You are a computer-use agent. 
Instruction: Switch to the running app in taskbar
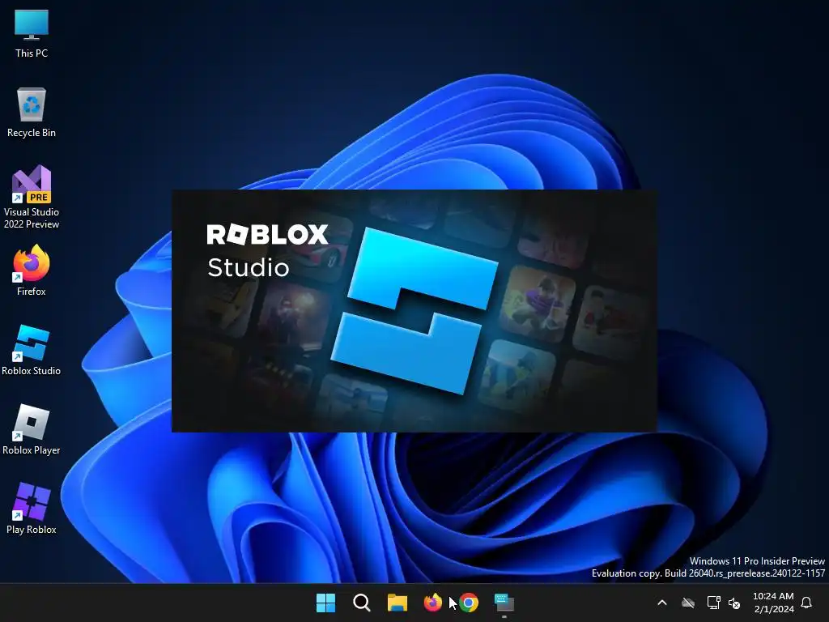click(x=504, y=603)
